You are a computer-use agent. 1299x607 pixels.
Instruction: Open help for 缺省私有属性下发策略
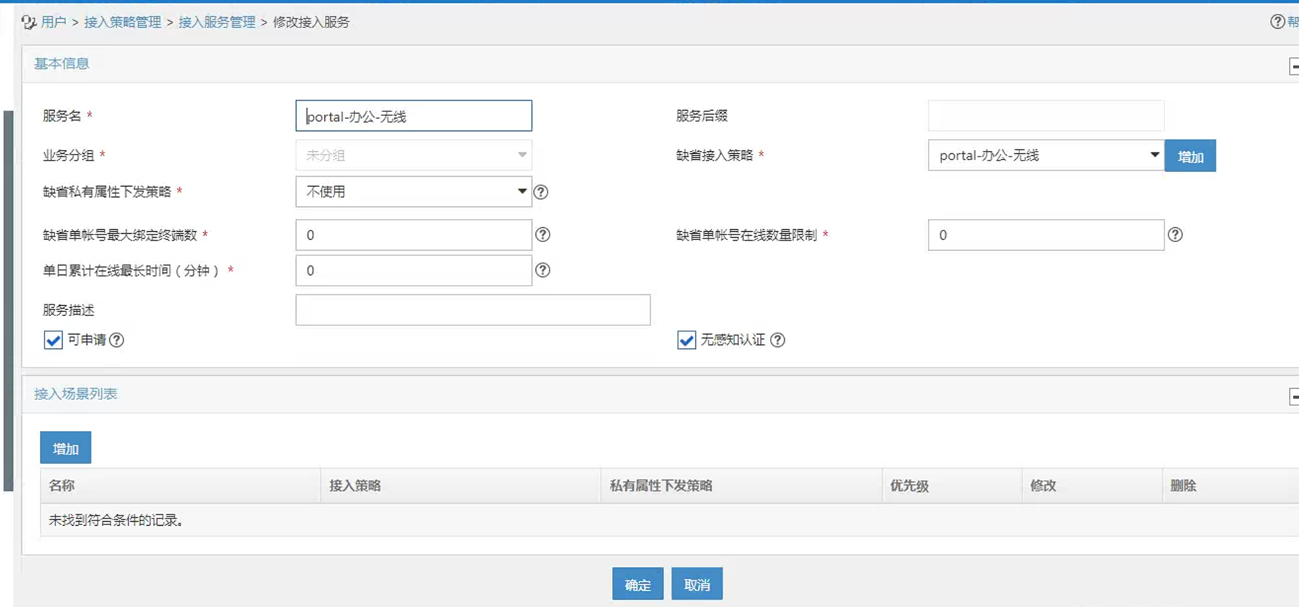(541, 192)
